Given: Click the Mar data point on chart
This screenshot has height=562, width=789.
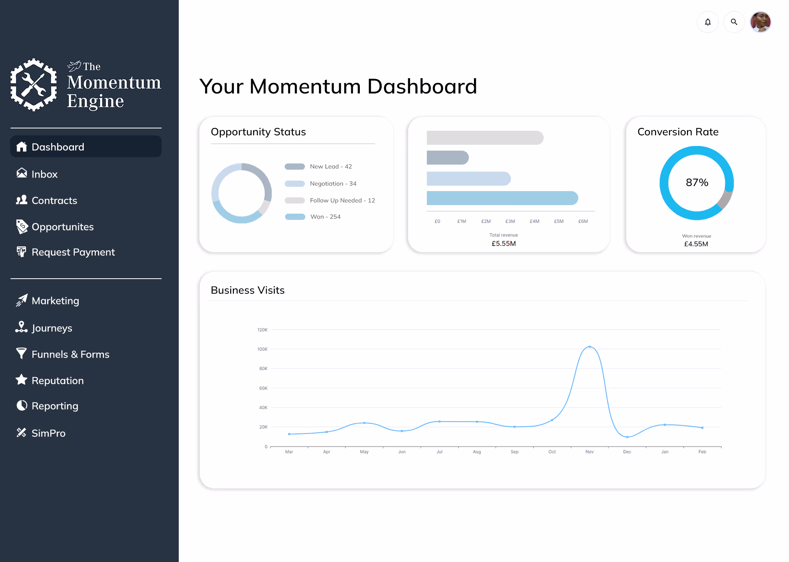Looking at the screenshot, I should pyautogui.click(x=289, y=434).
